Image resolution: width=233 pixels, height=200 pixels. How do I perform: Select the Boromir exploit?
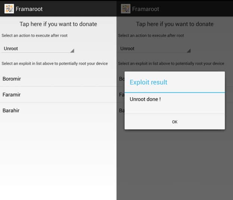(58, 79)
